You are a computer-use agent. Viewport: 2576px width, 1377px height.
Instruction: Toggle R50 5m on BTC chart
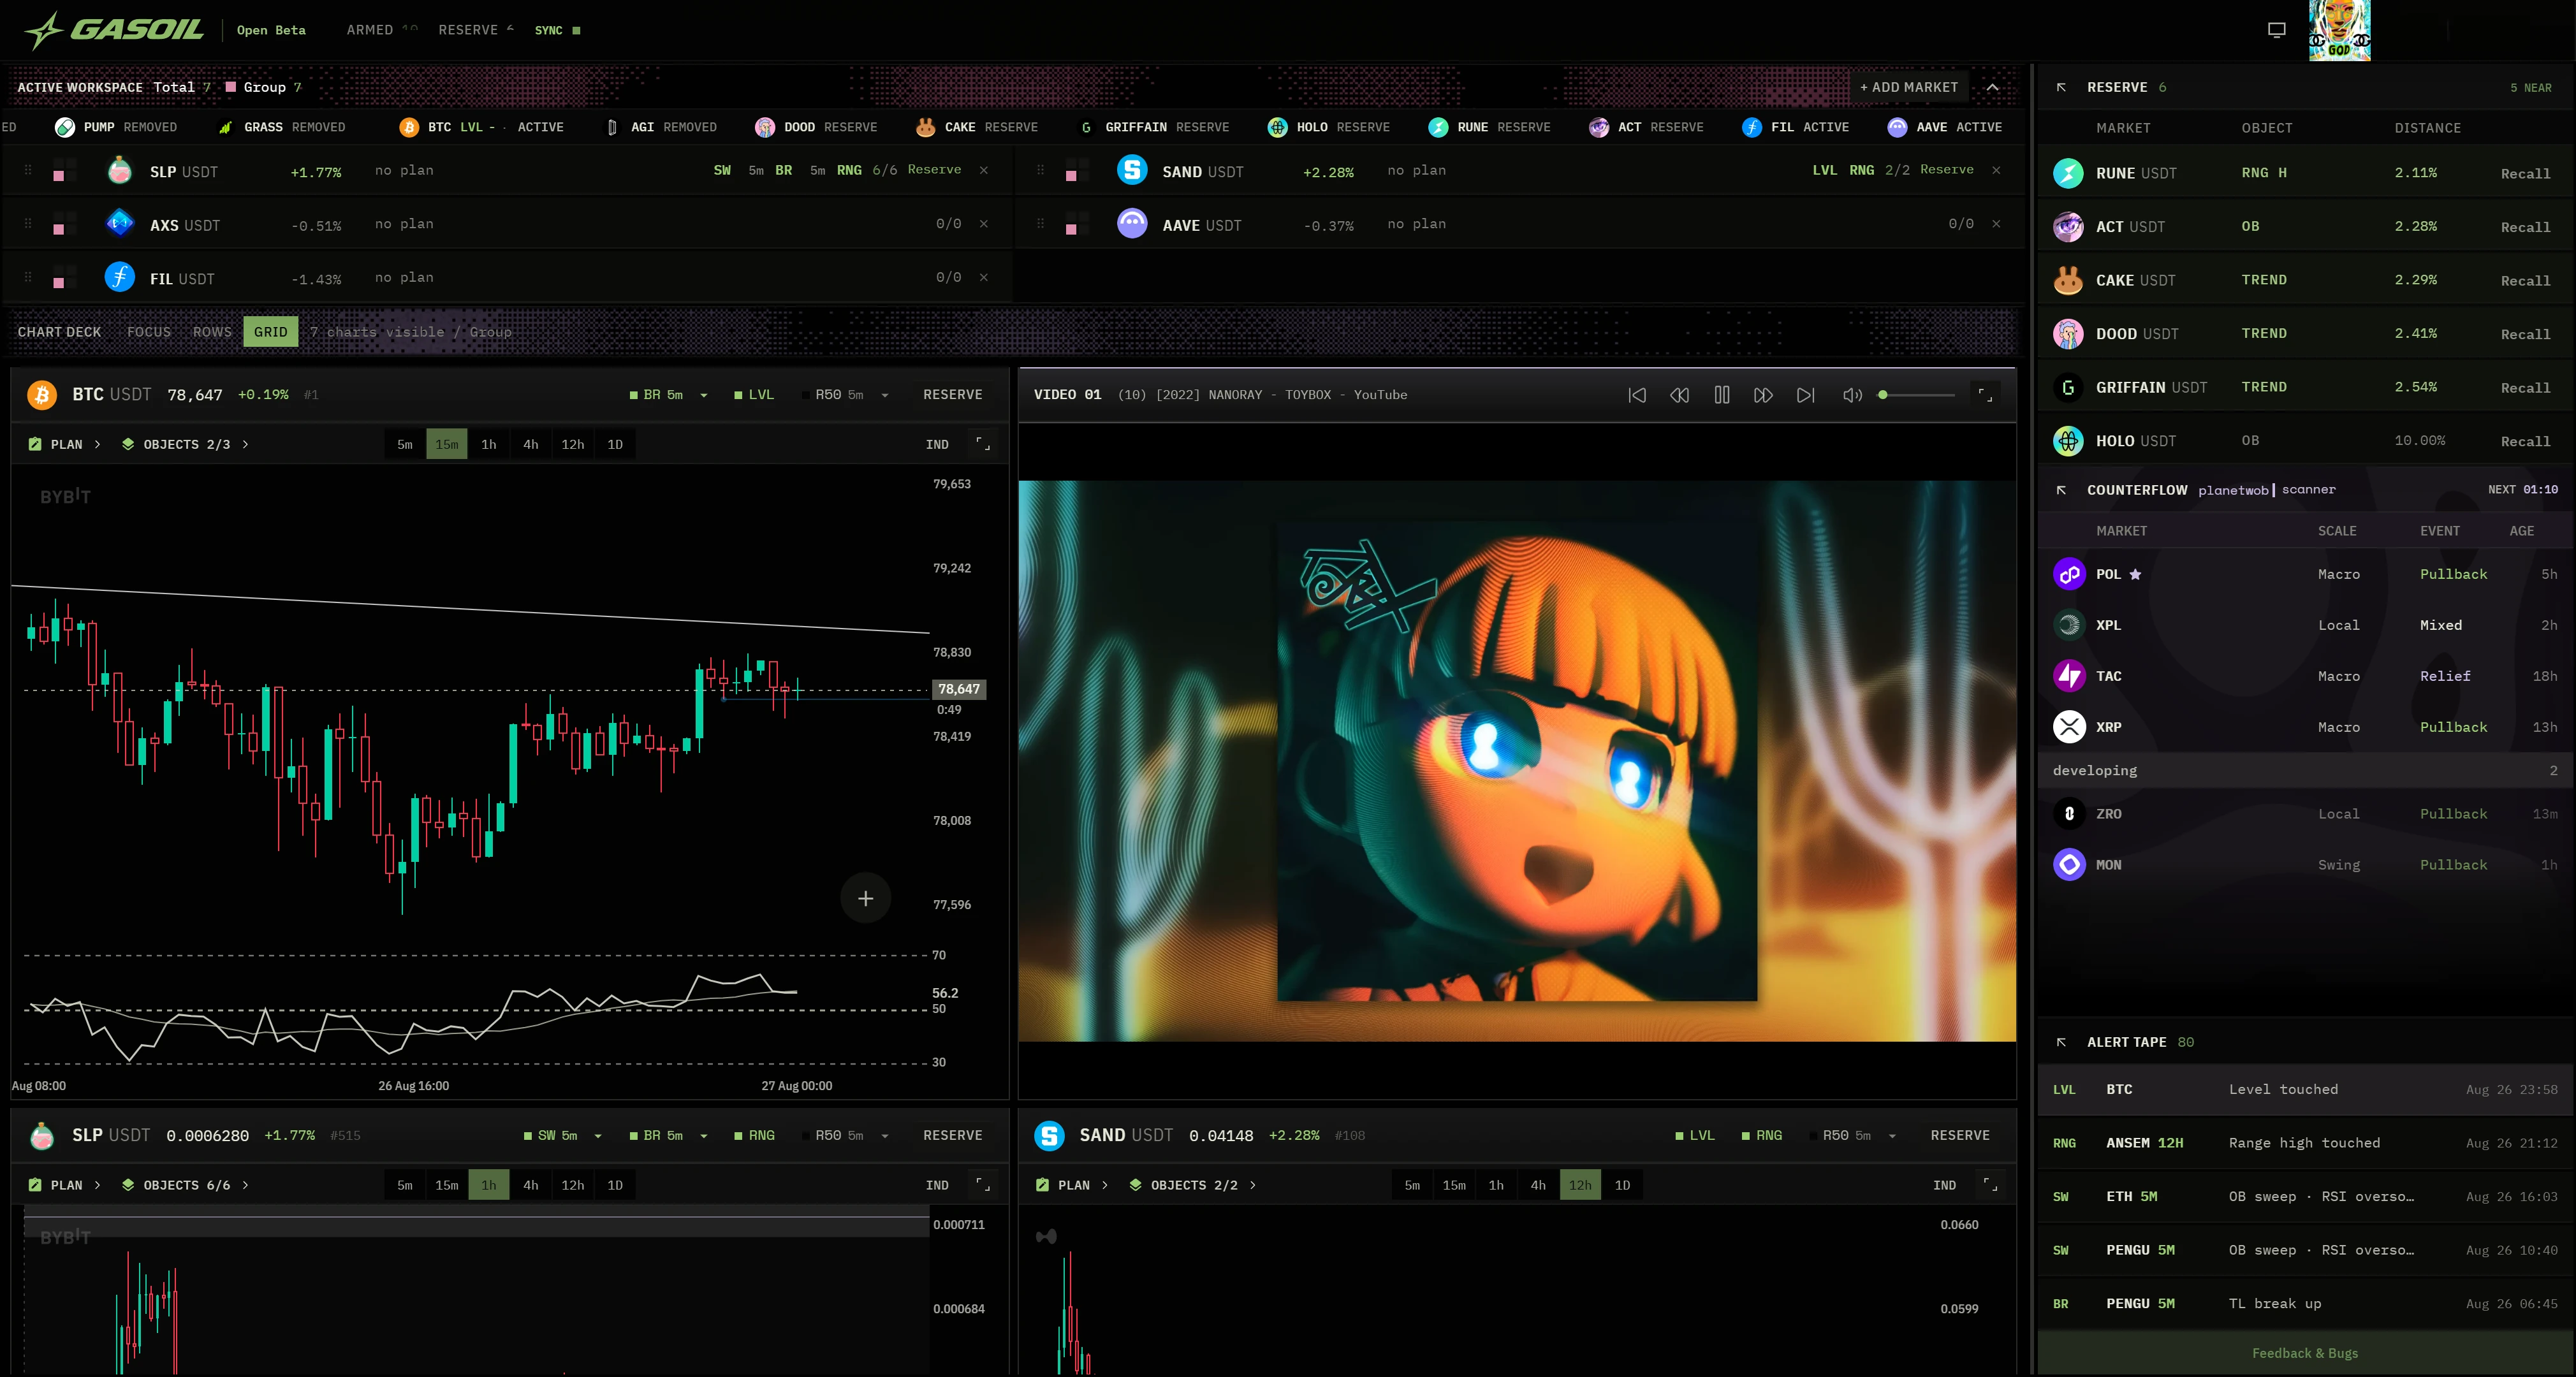coord(833,395)
